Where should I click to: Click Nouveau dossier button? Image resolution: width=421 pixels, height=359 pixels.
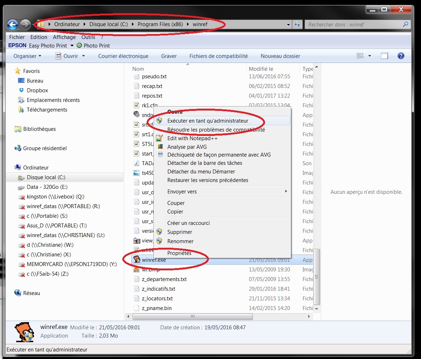(280, 56)
